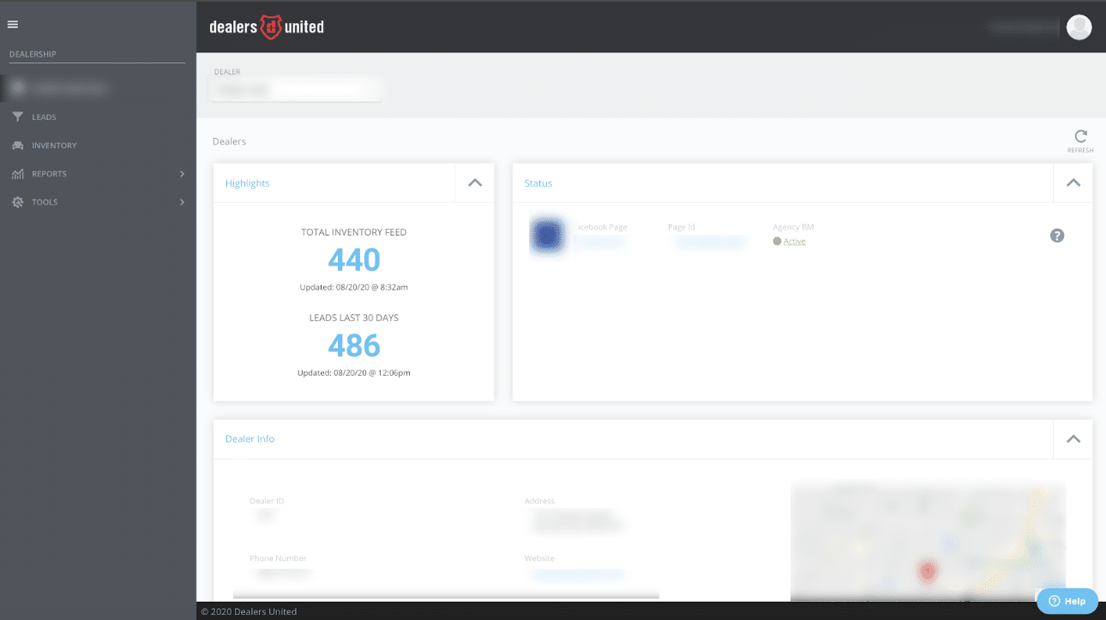
Task: Click the Highlights panel title
Action: pyautogui.click(x=248, y=183)
